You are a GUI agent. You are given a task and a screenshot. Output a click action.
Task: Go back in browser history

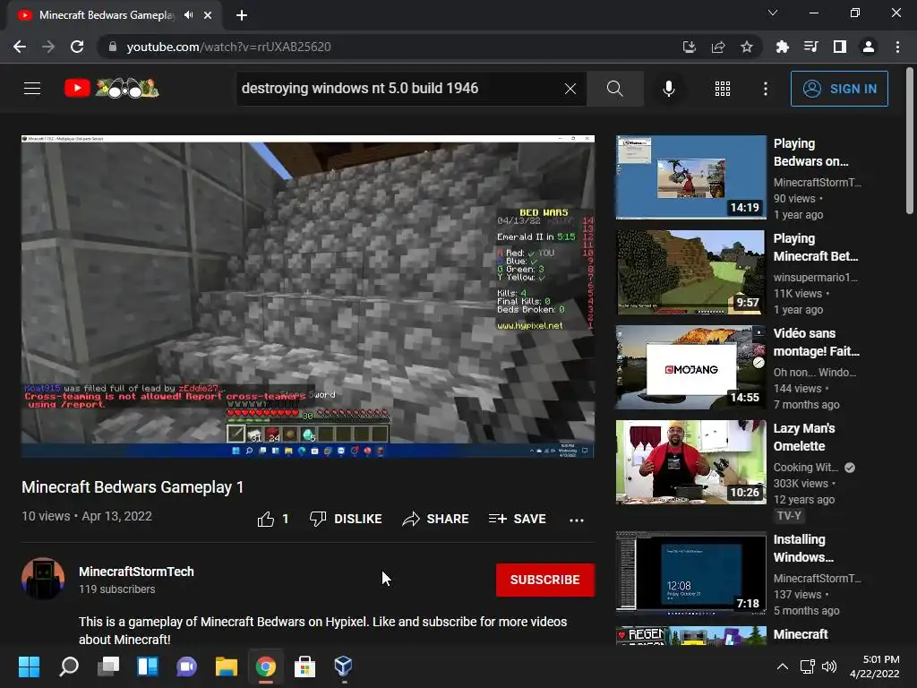point(20,47)
